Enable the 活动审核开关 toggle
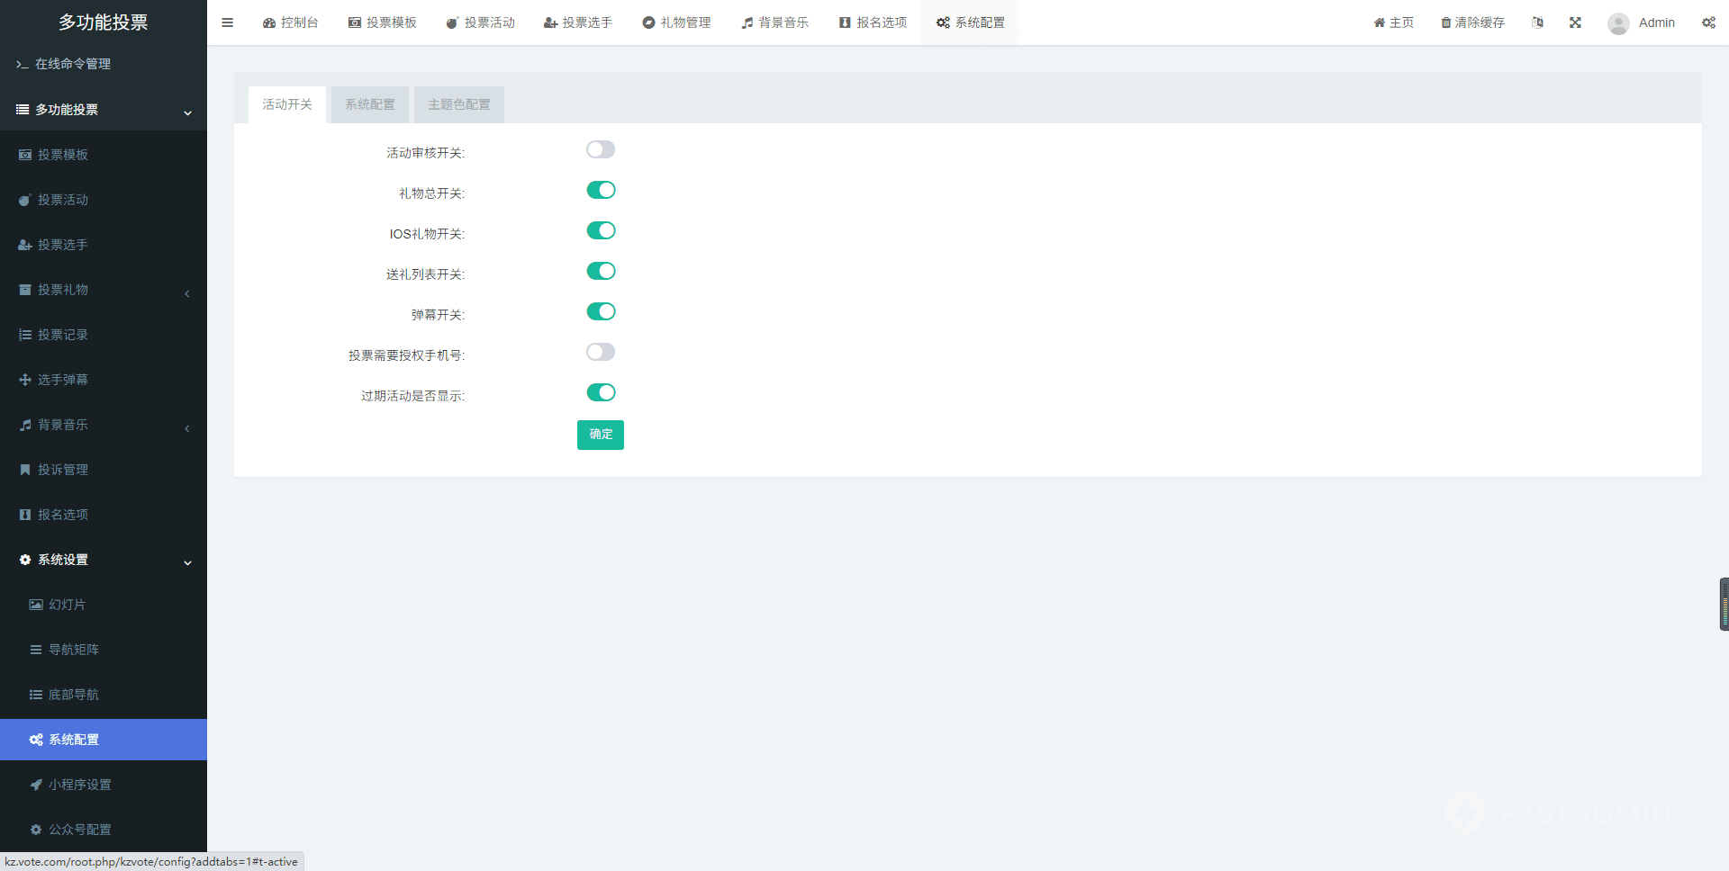This screenshot has width=1729, height=871. tap(601, 149)
